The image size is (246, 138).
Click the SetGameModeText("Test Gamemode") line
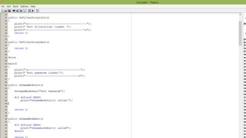pyautogui.click(x=40, y=91)
